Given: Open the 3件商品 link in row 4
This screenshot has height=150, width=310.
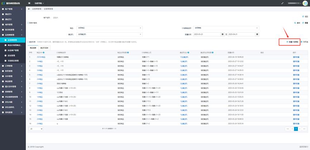Looking at the screenshot, I should [x=39, y=70].
